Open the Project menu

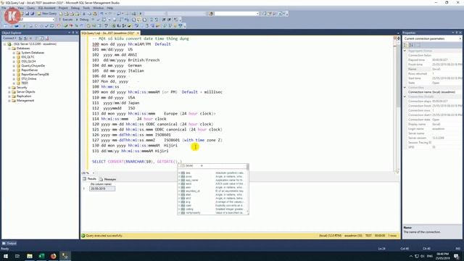(63, 8)
